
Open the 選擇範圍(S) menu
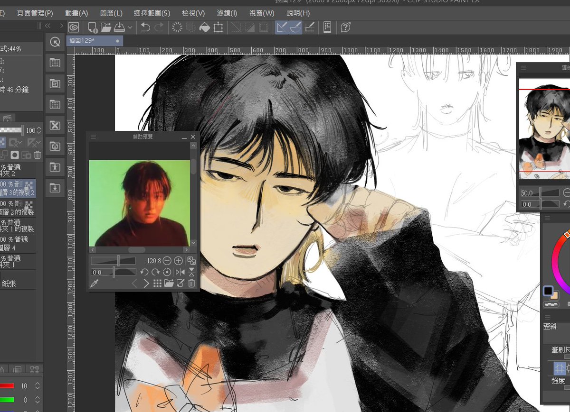pyautogui.click(x=152, y=13)
